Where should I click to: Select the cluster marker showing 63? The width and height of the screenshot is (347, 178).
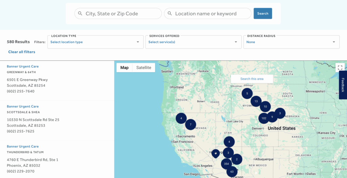(232, 172)
